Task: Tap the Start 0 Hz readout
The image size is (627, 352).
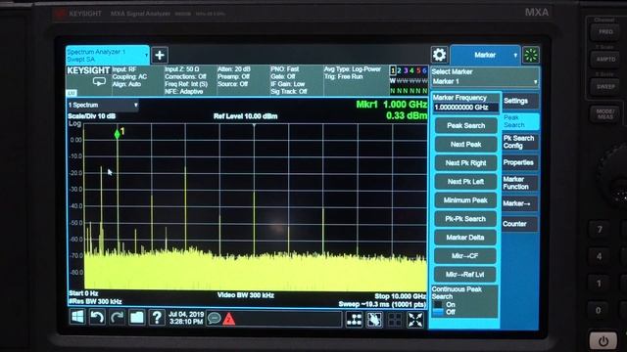Action: coord(83,293)
